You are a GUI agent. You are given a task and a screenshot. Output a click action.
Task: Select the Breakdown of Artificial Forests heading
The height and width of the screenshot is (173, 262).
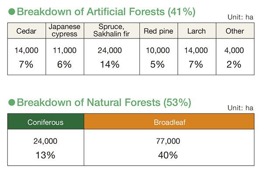click(106, 12)
